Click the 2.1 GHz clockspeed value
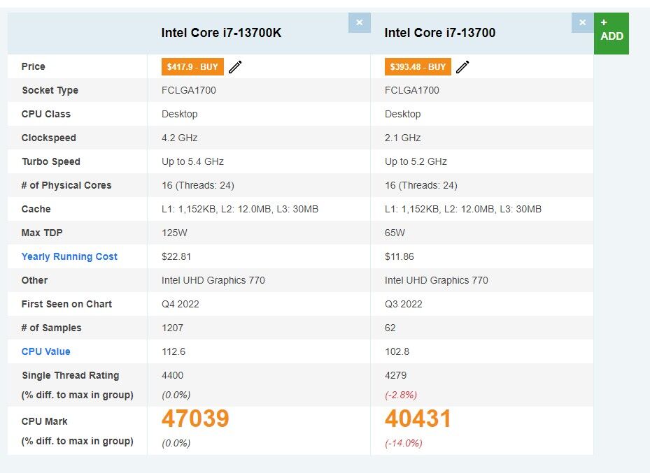 click(x=402, y=138)
